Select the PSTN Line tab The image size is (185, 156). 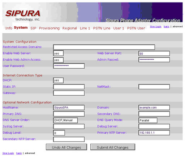point(102,28)
